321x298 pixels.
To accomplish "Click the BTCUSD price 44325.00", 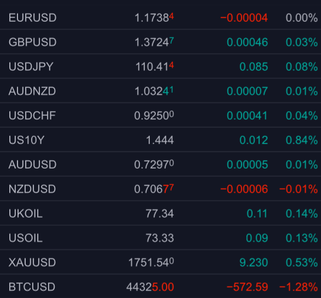I will click(150, 287).
